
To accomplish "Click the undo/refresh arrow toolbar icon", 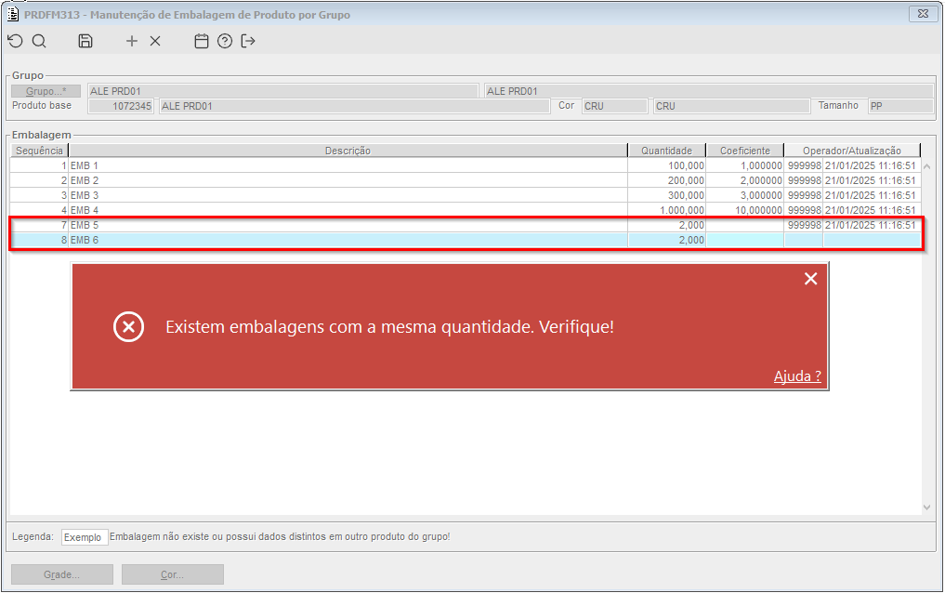I will click(15, 41).
